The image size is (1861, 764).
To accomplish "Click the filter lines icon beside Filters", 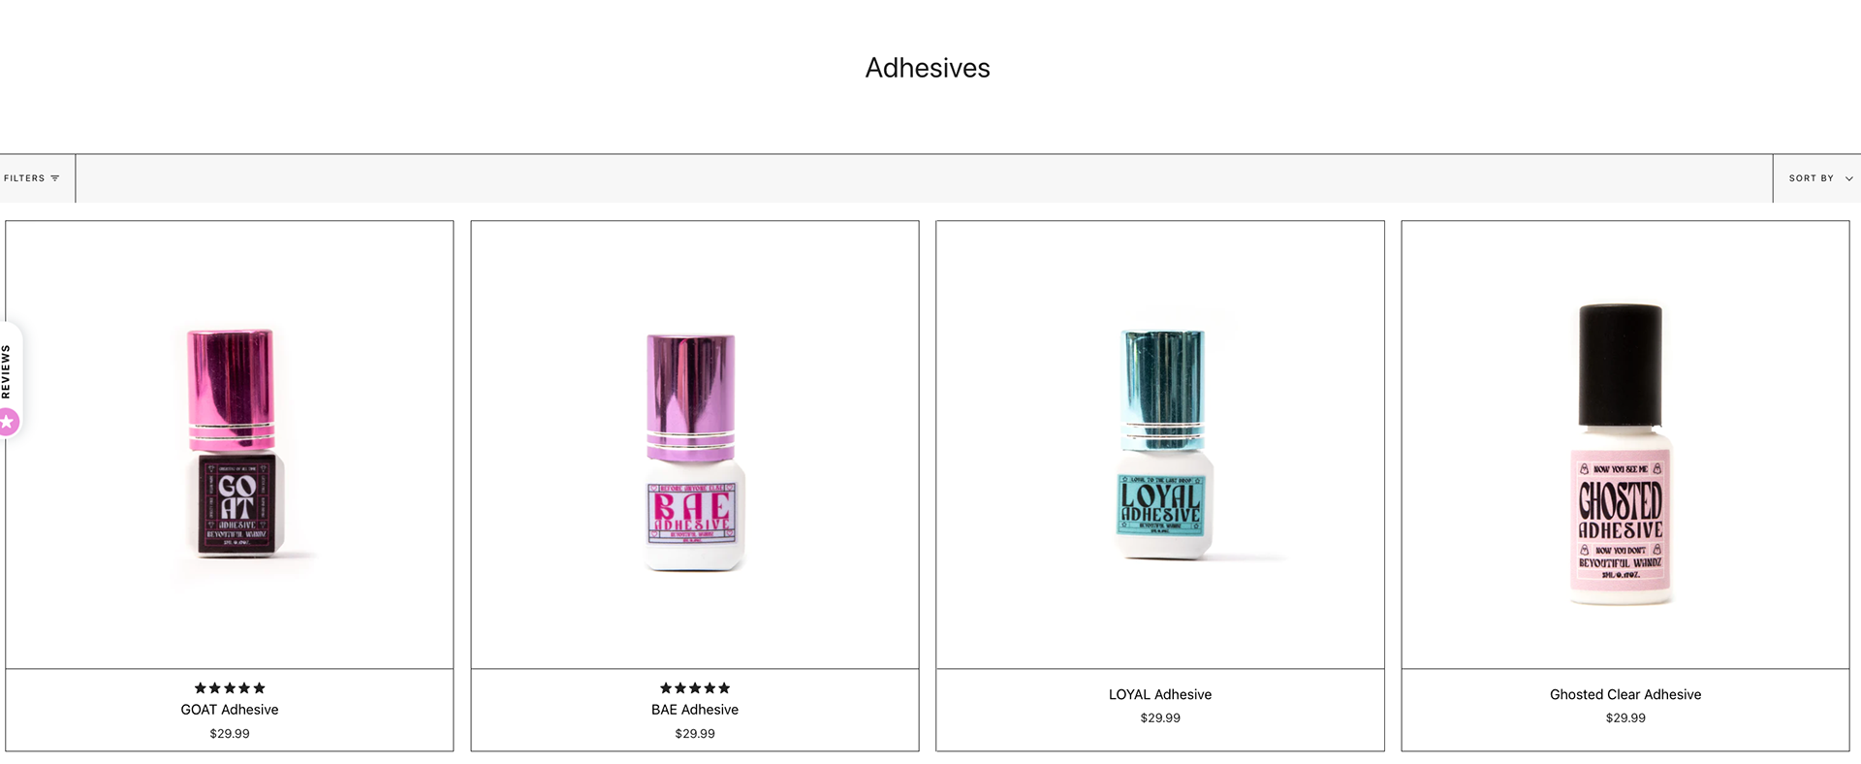I will (x=55, y=178).
